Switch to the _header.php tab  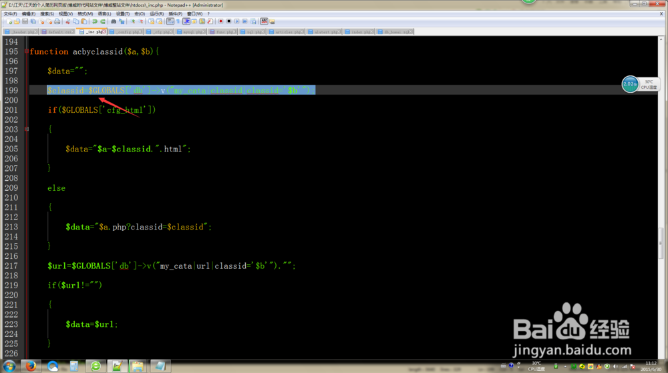point(21,32)
